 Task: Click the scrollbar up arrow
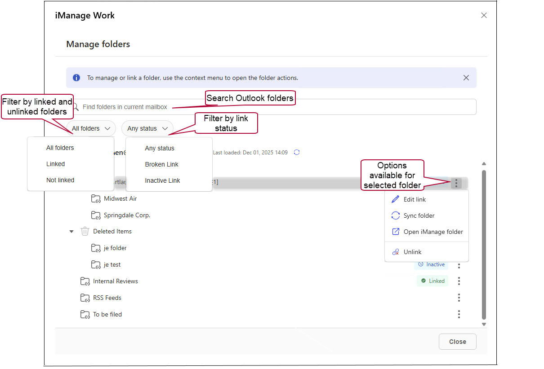coord(484,164)
